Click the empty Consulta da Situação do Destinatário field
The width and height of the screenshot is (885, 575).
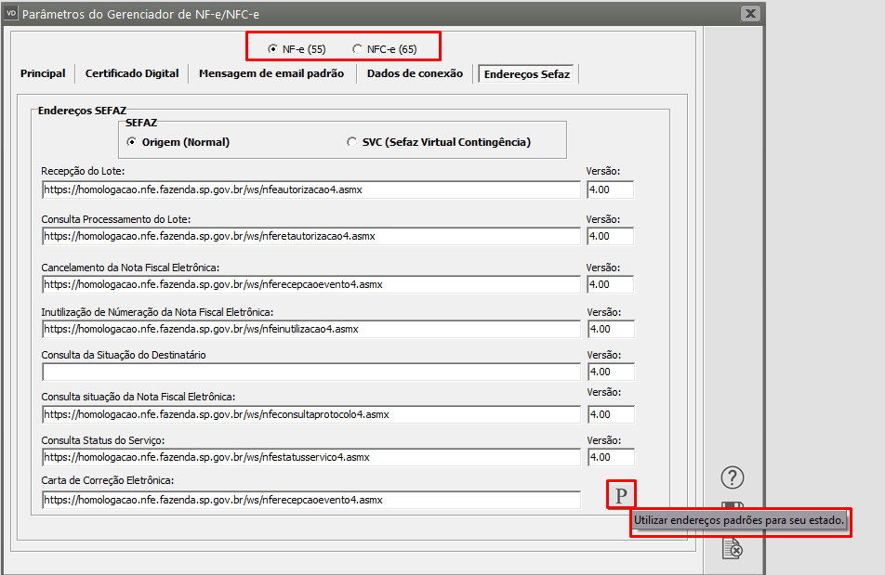coord(310,372)
